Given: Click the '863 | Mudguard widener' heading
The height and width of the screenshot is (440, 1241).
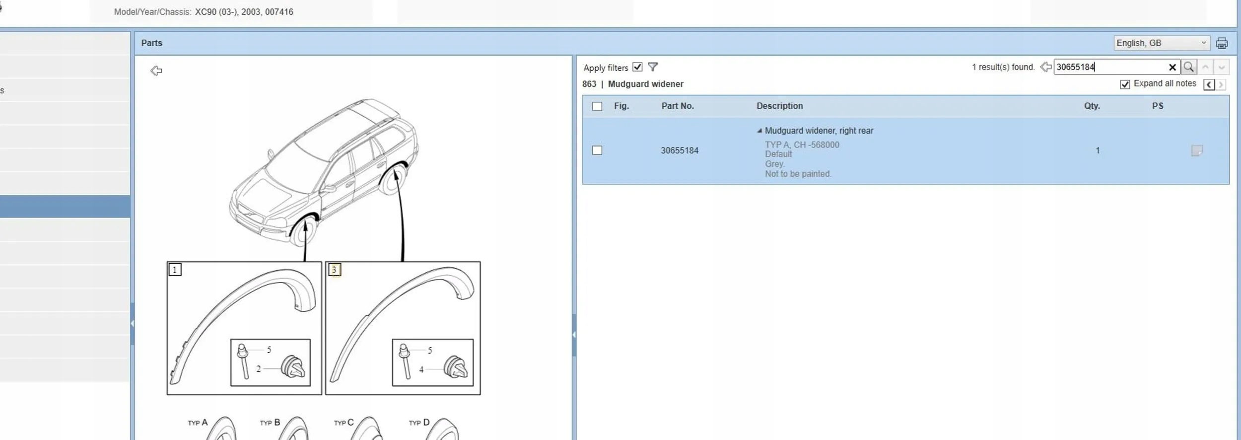Looking at the screenshot, I should (633, 84).
